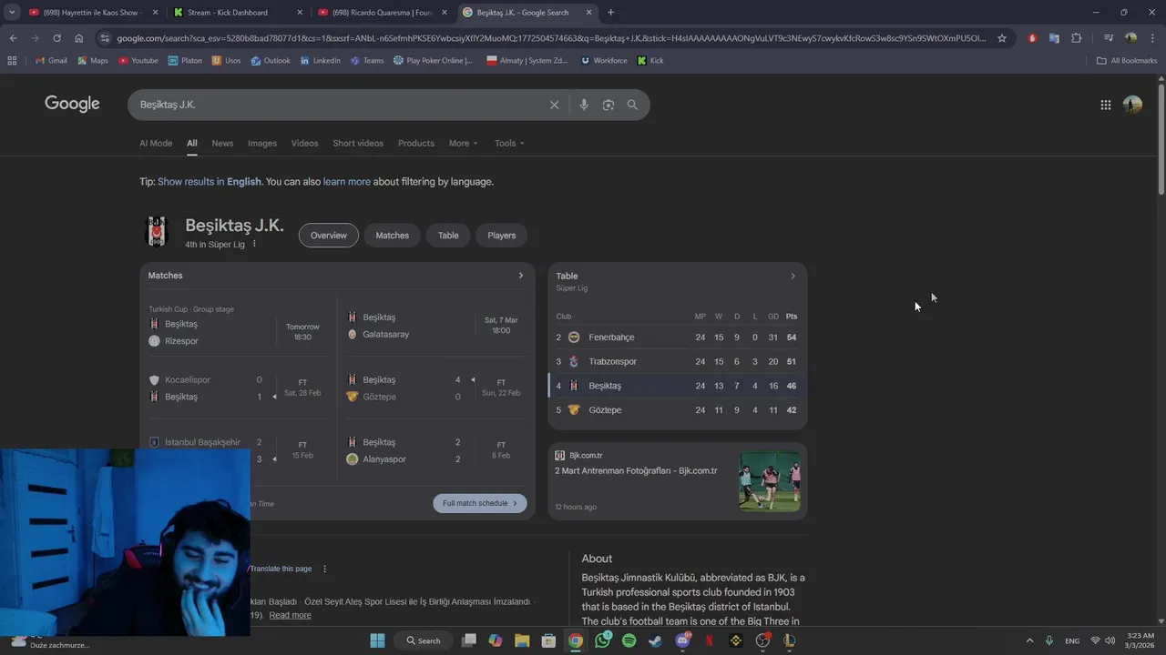Select the Overview chip for Beşiktaş J.K.
Screen dimensions: 1166x655
329,235
